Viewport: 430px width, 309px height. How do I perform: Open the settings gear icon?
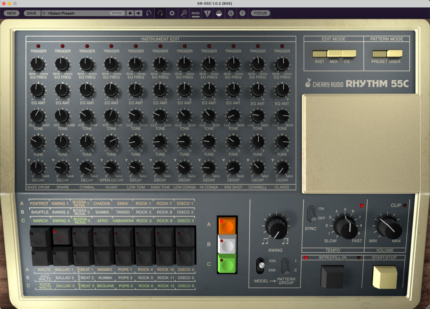(172, 13)
